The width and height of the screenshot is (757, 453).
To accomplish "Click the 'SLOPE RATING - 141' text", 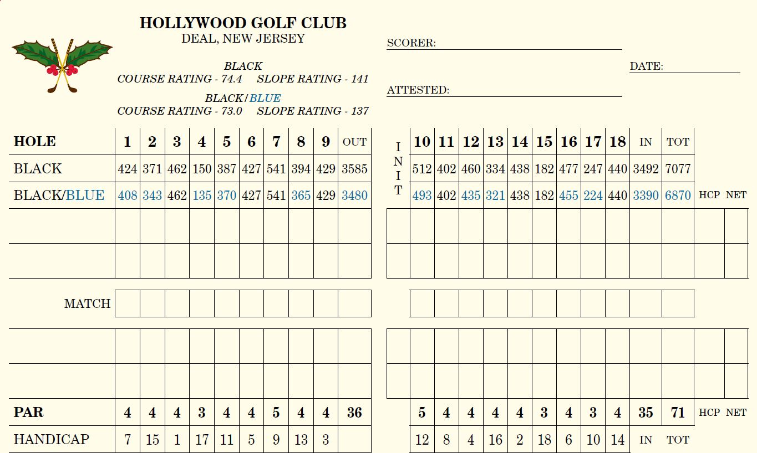I will point(313,79).
